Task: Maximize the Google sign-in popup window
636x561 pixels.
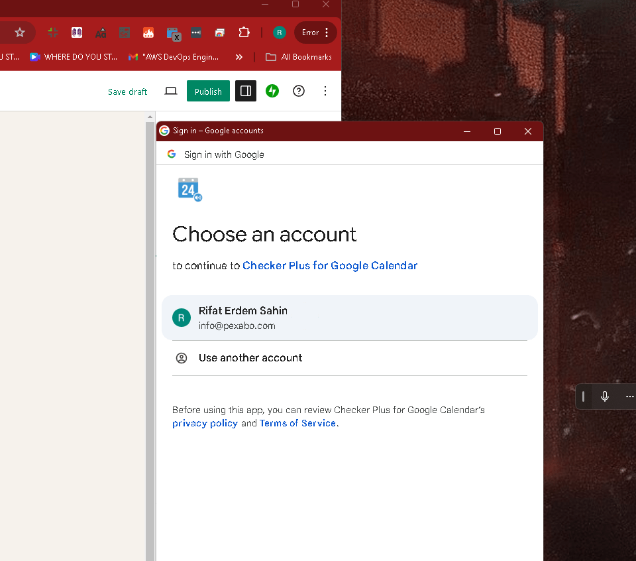Action: coord(498,131)
